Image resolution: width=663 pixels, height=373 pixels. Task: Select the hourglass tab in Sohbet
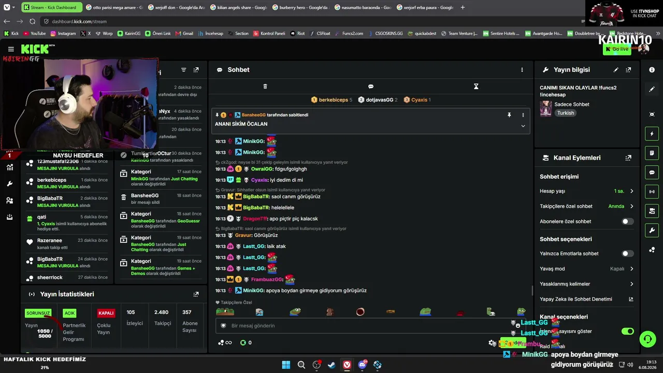pos(476,87)
